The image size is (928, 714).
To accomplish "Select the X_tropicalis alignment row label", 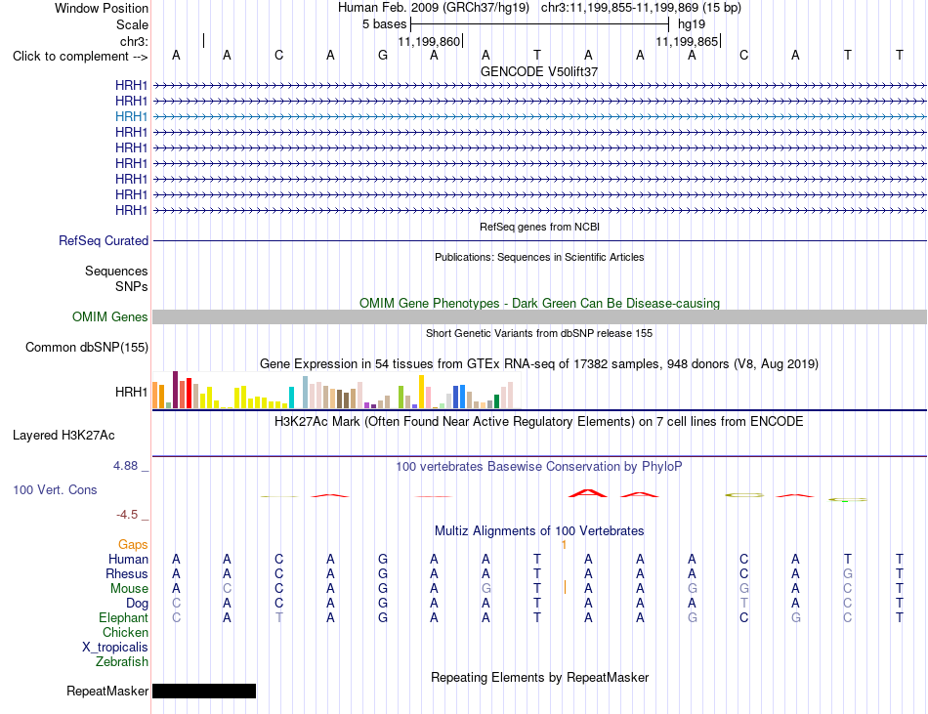I will [x=115, y=648].
